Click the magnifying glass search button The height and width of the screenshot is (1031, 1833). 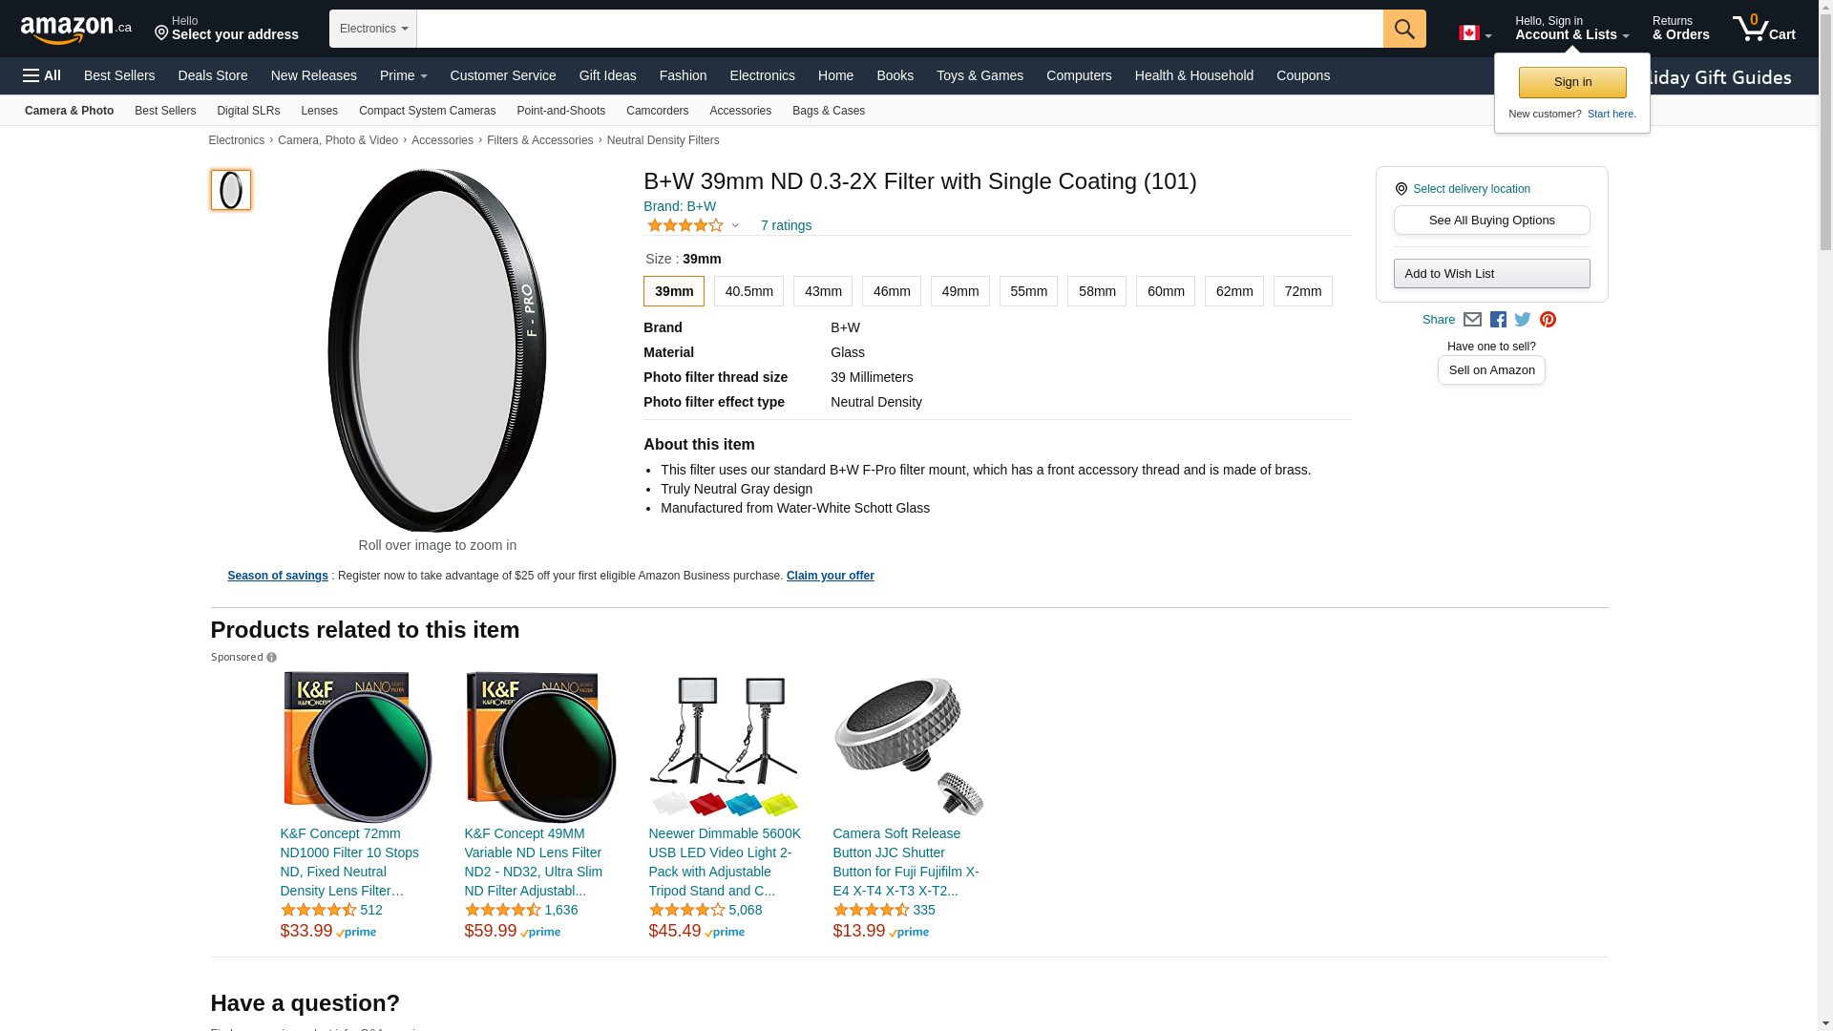point(1403,29)
